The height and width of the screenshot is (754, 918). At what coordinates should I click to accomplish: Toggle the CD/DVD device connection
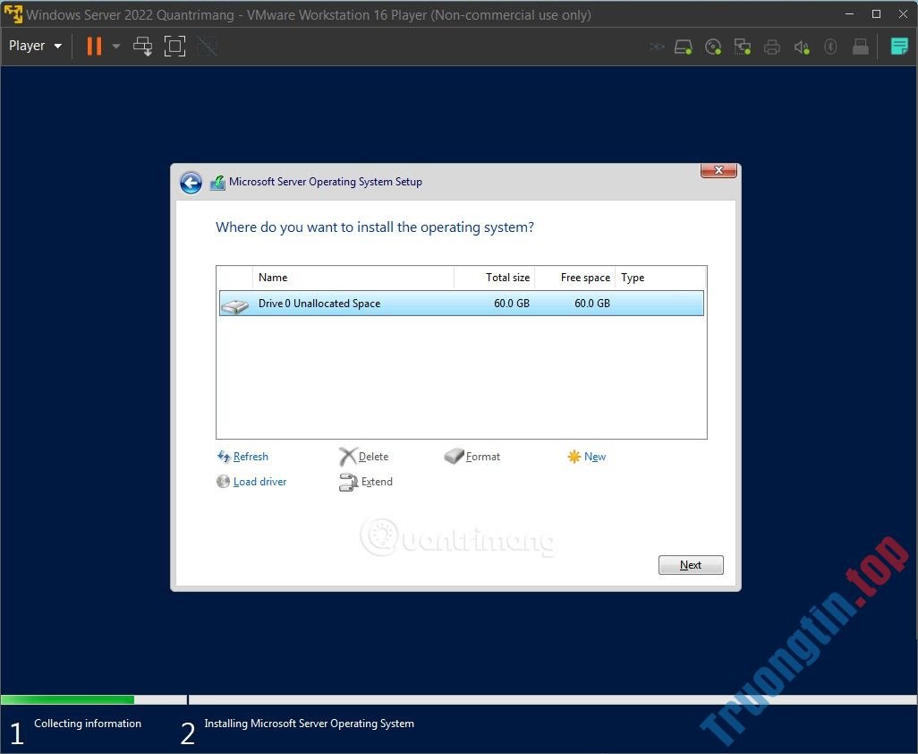[713, 46]
